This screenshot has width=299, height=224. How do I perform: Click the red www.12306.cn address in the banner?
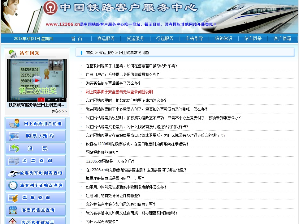(x=63, y=24)
